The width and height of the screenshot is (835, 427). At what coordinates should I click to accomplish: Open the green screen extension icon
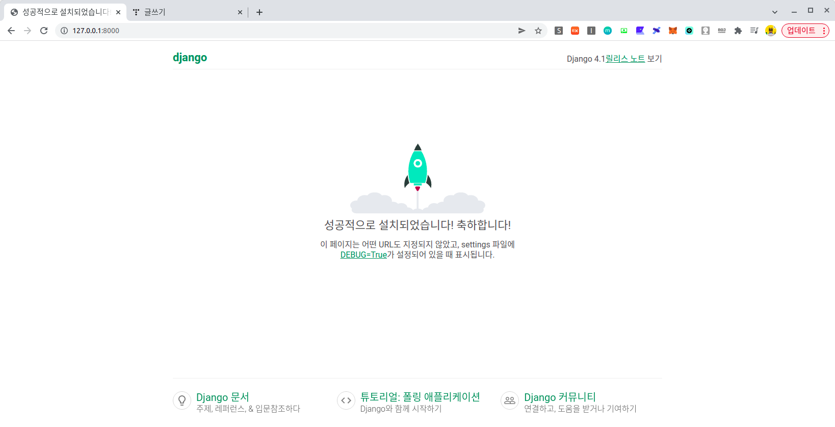coord(624,31)
